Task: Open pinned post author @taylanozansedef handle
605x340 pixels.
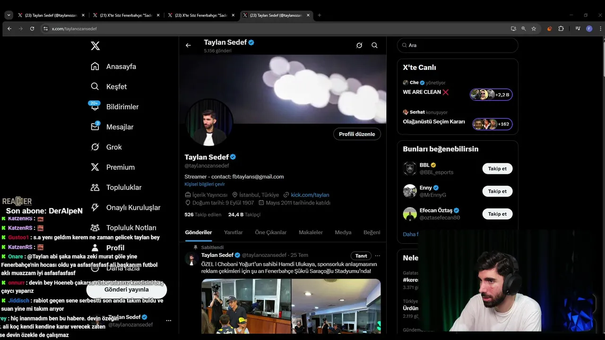Action: tap(264, 255)
